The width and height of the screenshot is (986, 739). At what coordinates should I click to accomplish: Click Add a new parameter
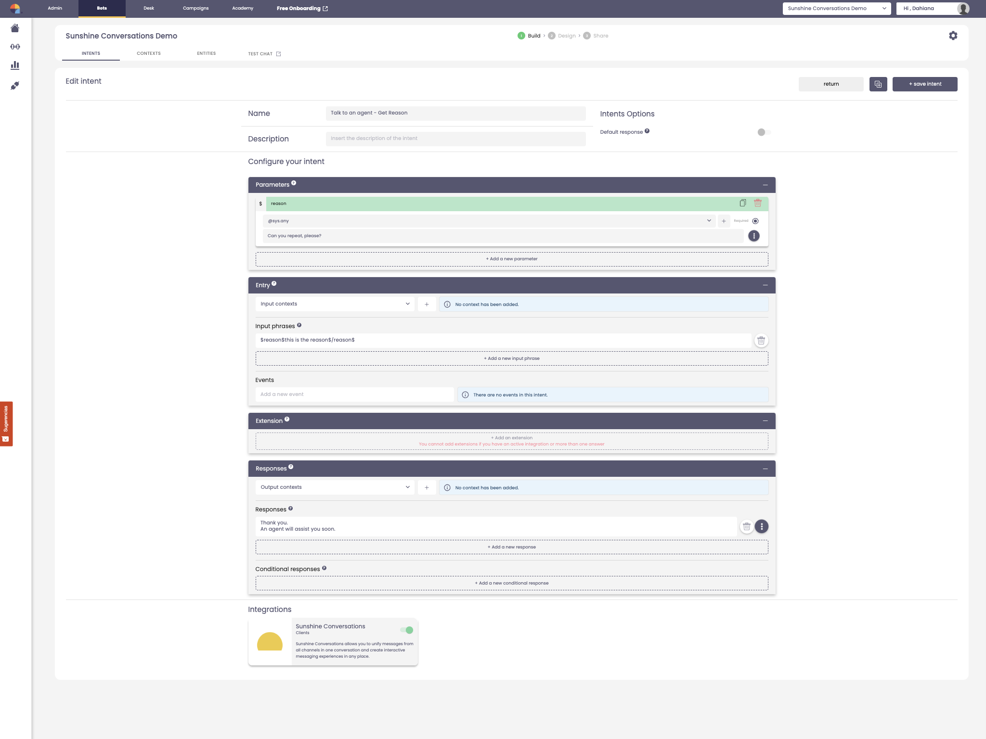coord(511,259)
